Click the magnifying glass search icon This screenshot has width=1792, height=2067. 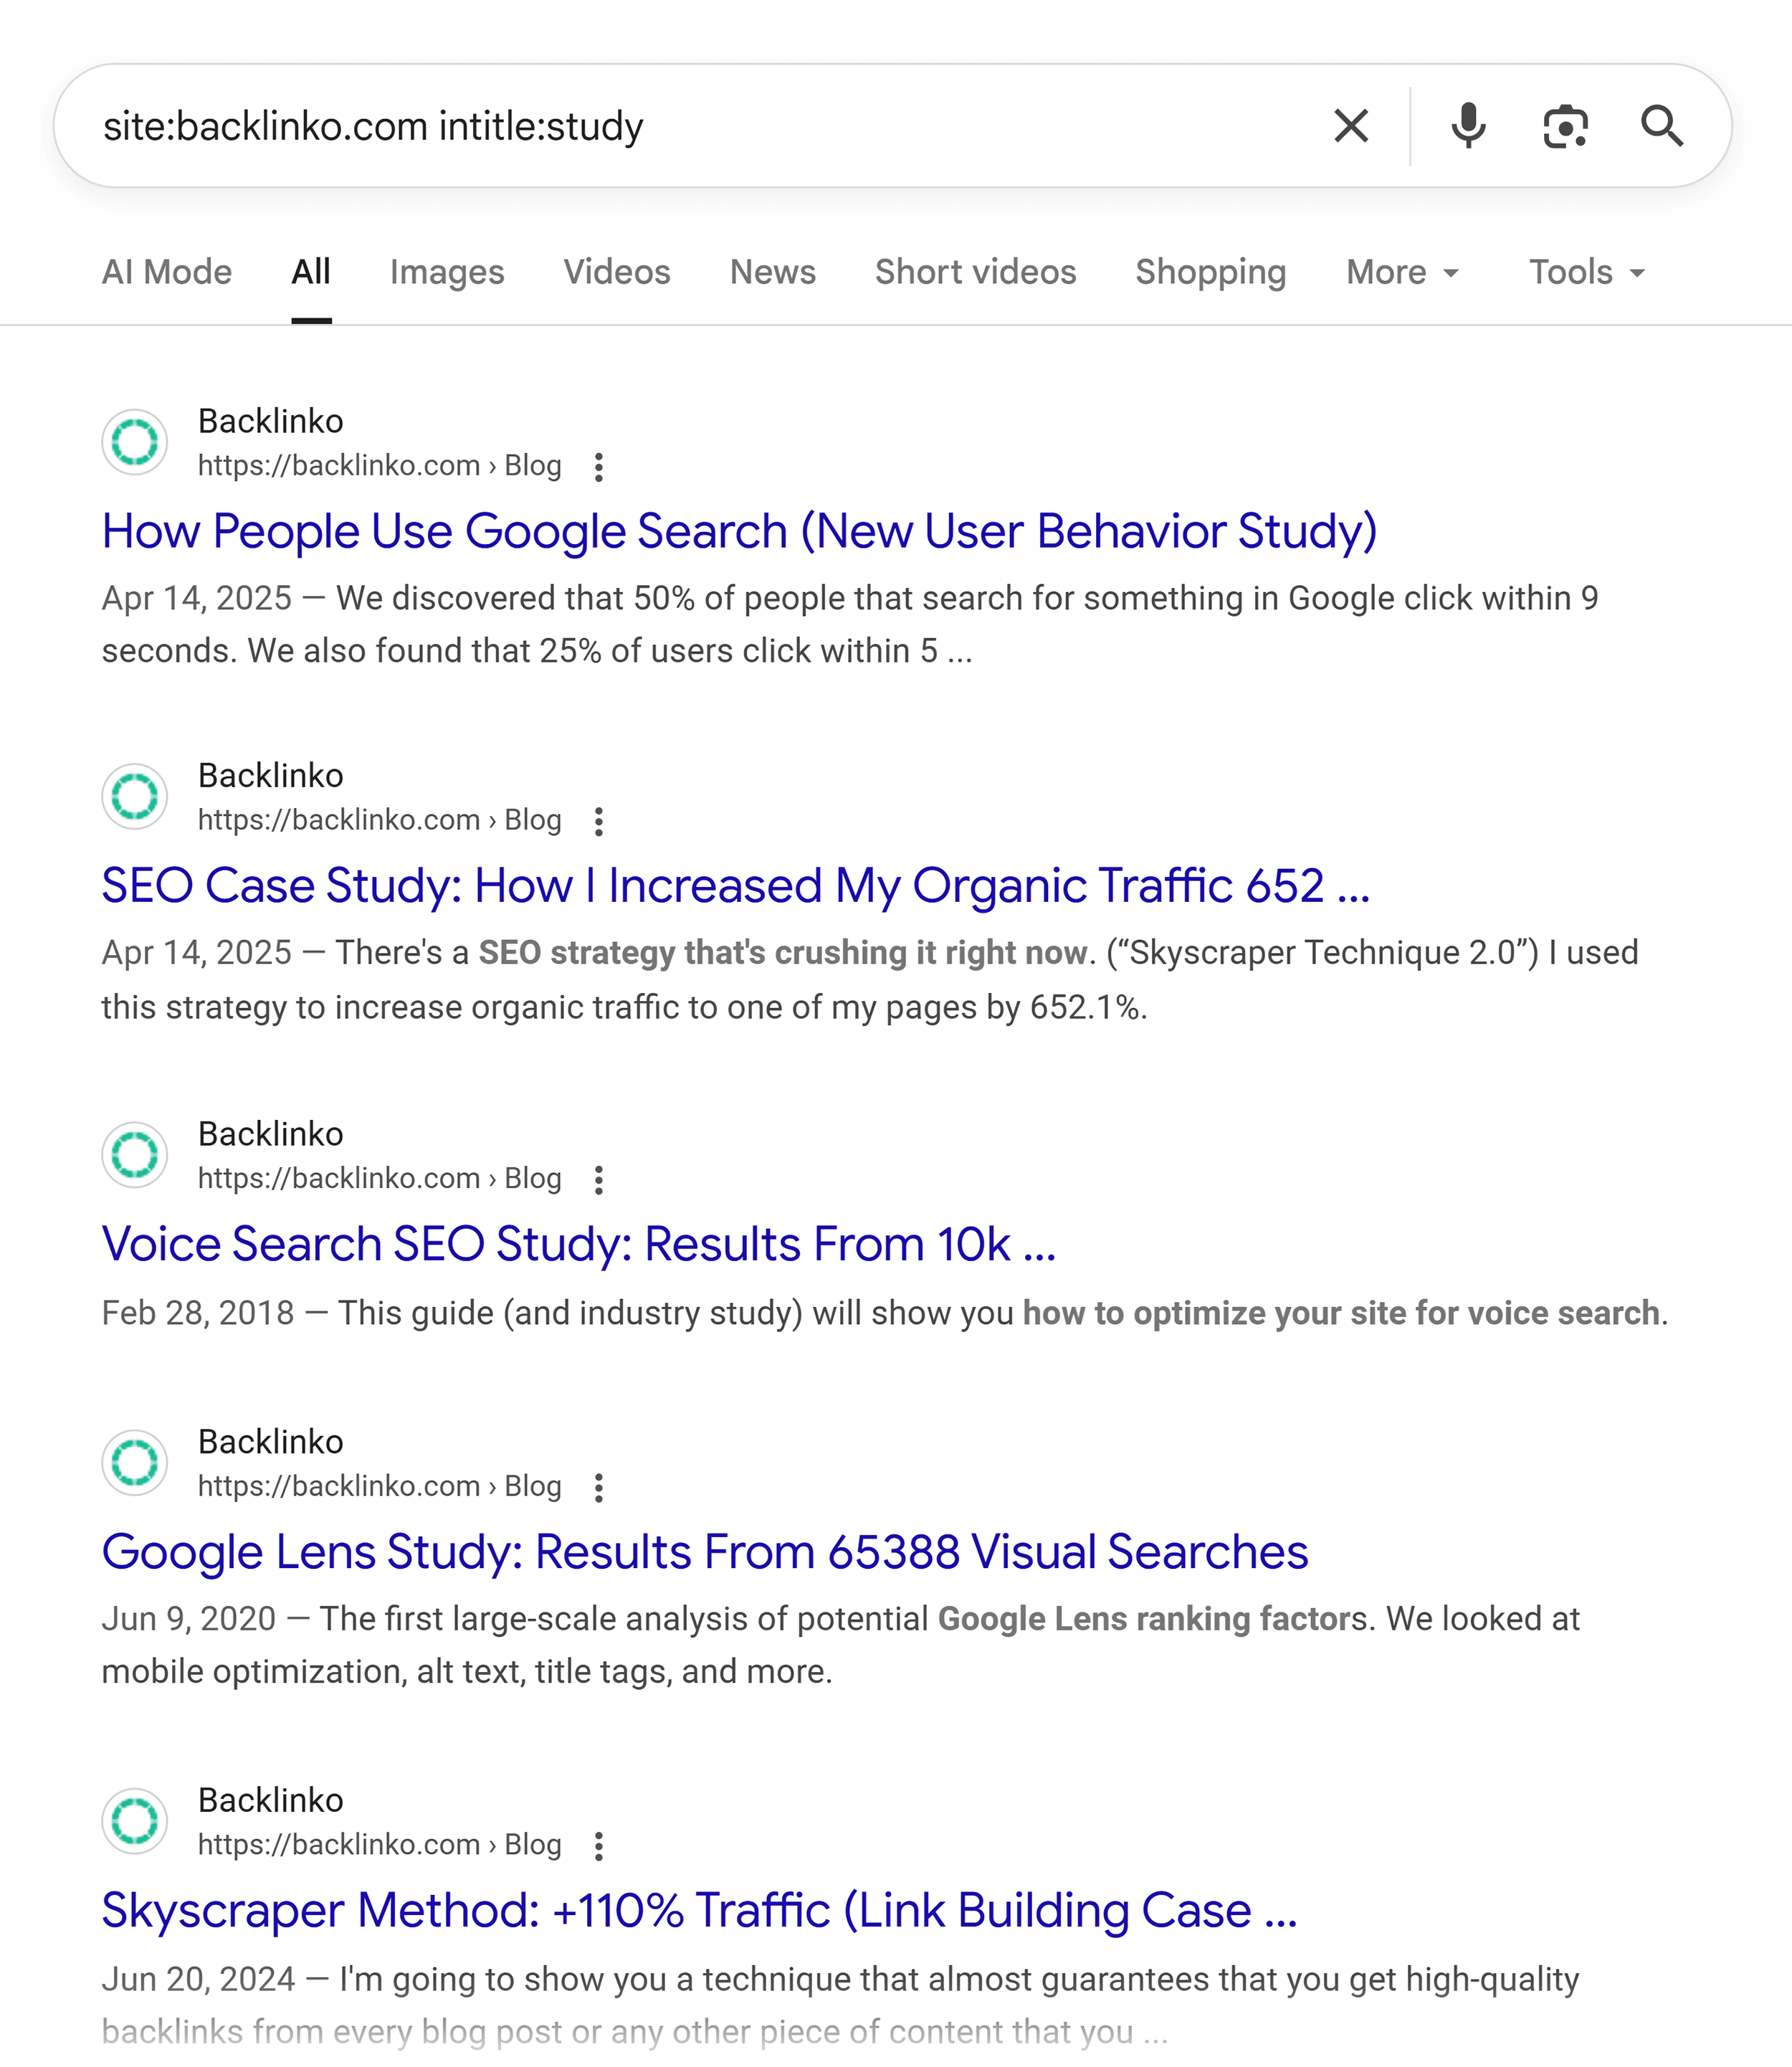(1662, 126)
